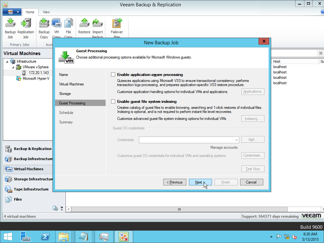Click the Add credentials button

tap(253, 140)
